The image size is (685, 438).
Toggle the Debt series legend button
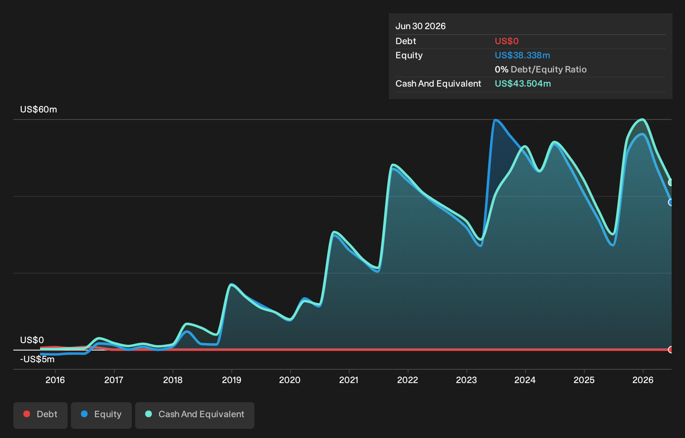tap(40, 415)
